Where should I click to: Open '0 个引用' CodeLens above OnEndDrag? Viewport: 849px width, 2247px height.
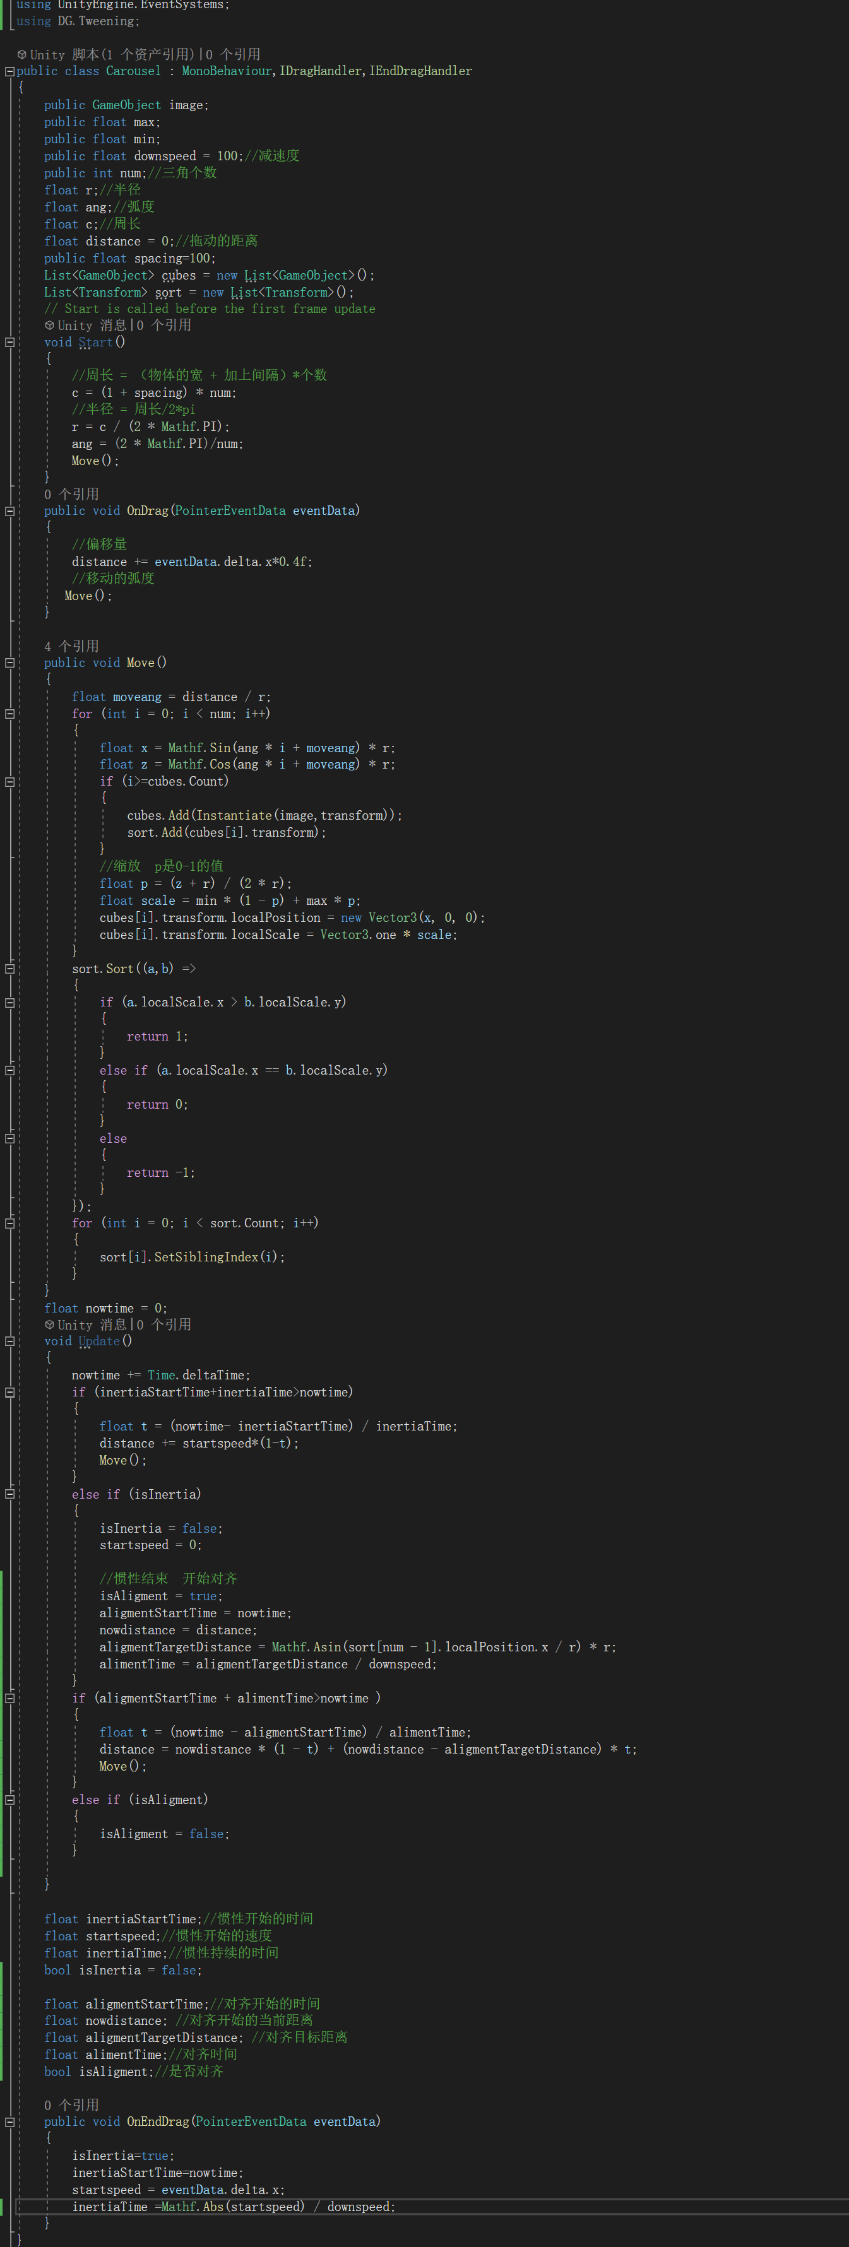(x=71, y=2105)
